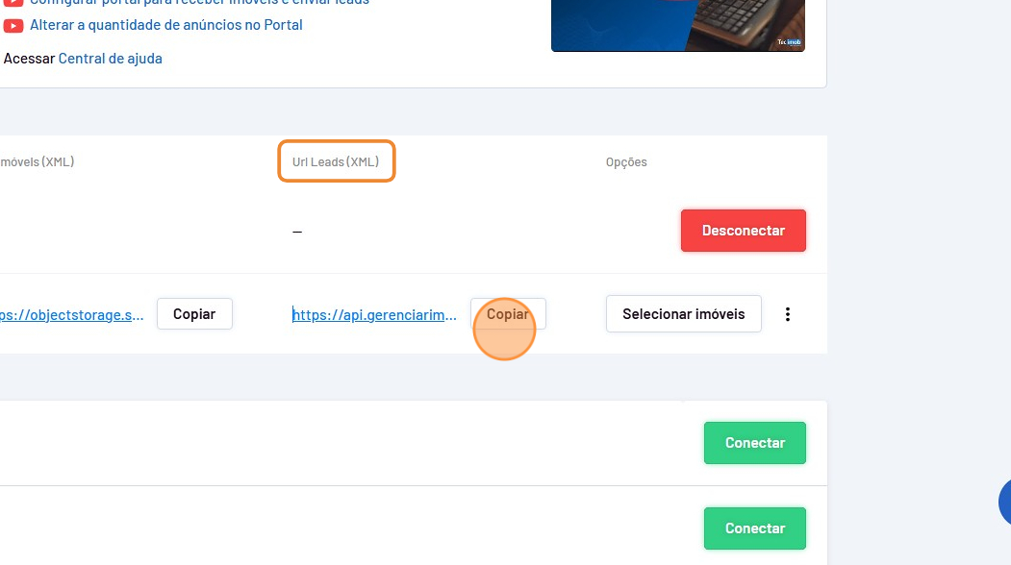Image resolution: width=1011 pixels, height=565 pixels.
Task: Click the YouTube icon beside 'Alterar a quantidade de anúncios'
Action: tap(13, 25)
